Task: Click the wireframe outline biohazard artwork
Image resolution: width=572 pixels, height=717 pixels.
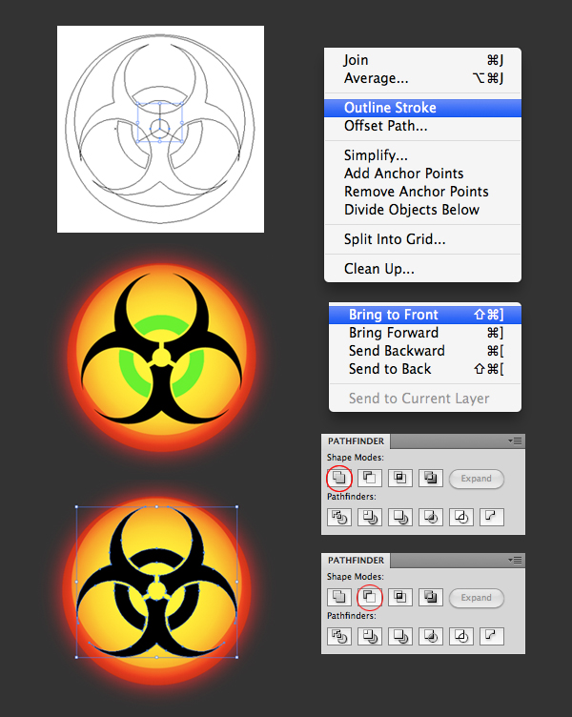Action: coord(160,129)
